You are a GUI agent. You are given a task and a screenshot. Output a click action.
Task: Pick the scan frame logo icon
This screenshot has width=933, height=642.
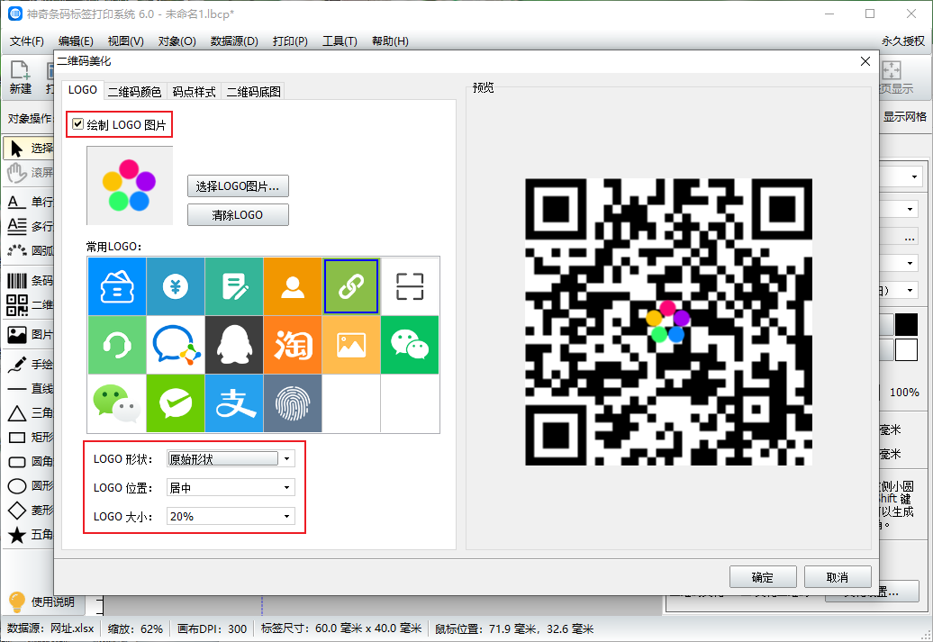(410, 286)
